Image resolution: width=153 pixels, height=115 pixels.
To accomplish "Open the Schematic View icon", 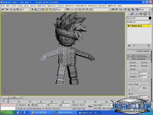I will tap(129, 9).
